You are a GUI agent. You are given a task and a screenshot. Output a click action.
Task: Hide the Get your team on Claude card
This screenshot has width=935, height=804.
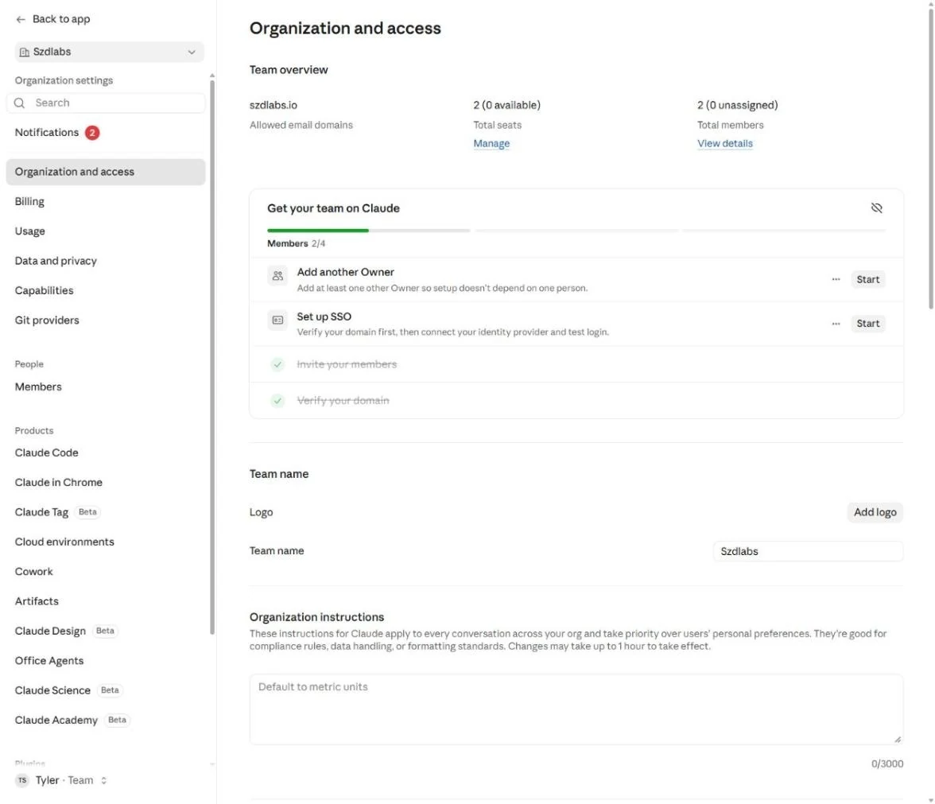pyautogui.click(x=876, y=208)
